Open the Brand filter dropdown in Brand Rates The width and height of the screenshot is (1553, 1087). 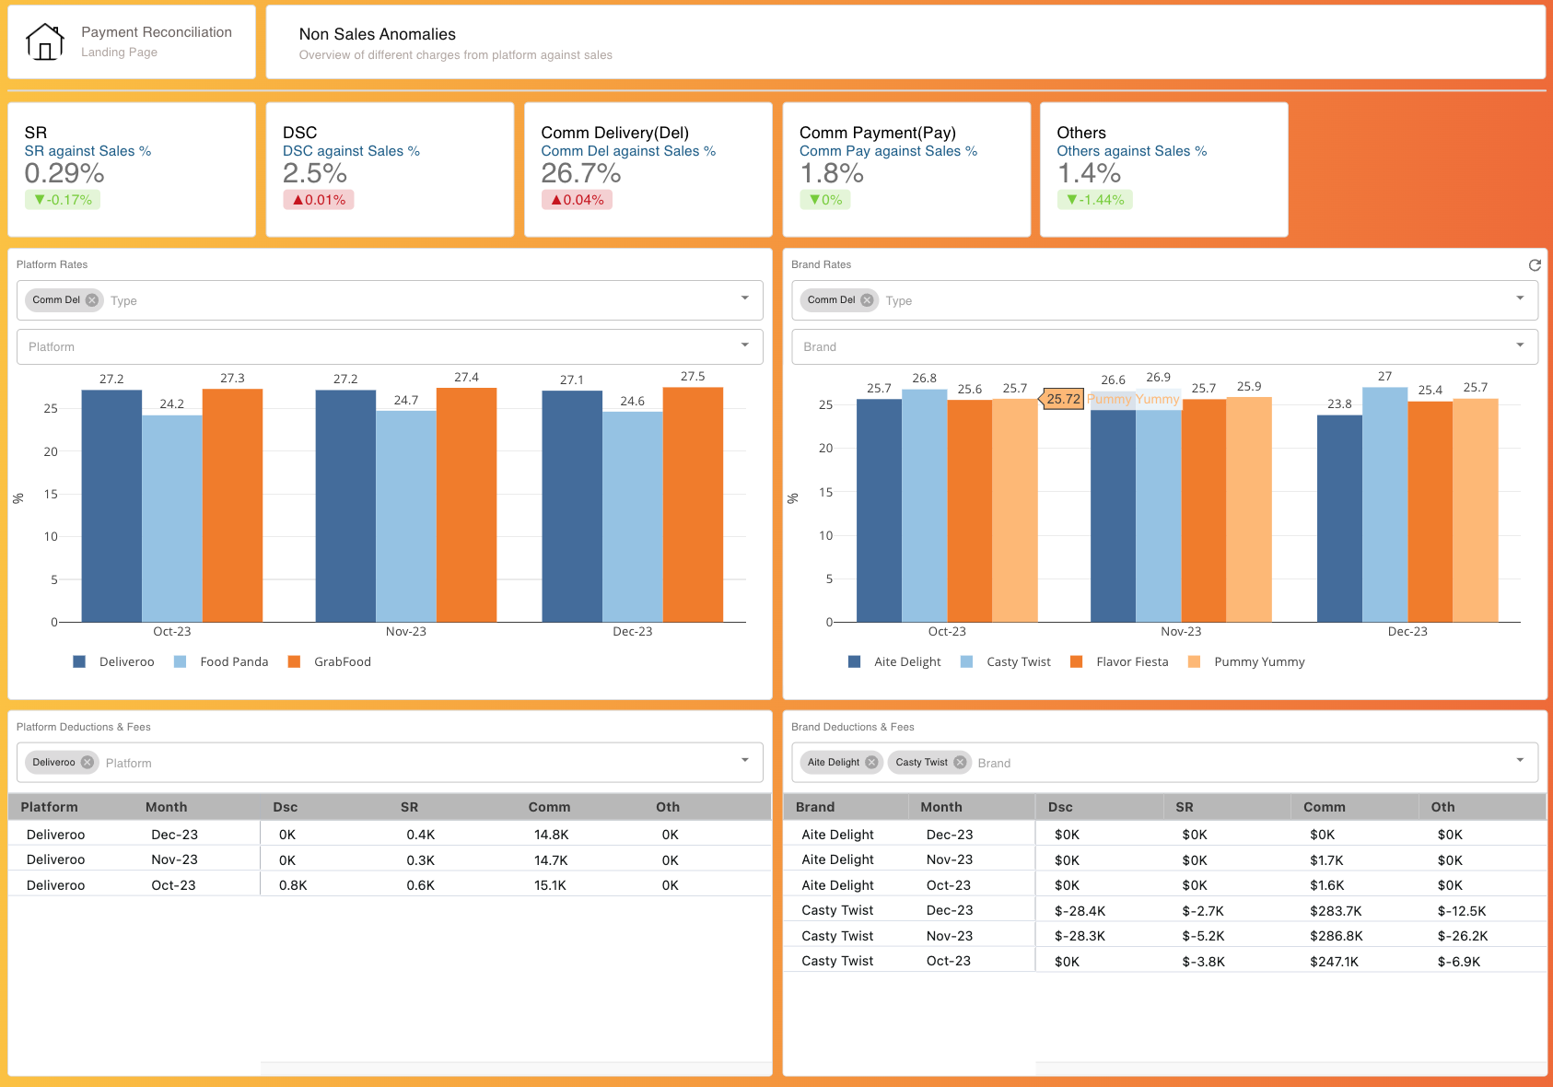[x=1520, y=345]
